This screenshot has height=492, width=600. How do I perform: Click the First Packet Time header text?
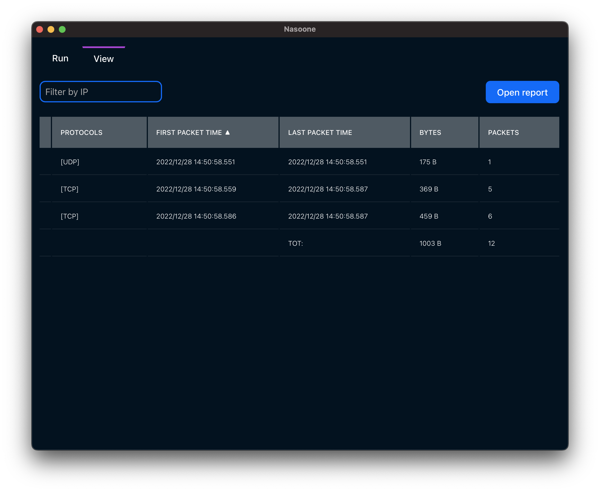click(x=189, y=133)
